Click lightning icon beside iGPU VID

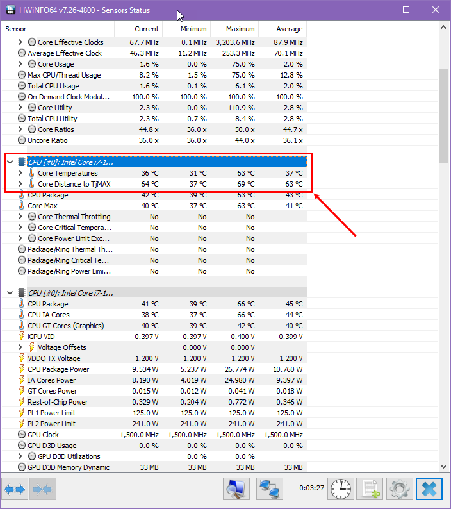point(21,337)
